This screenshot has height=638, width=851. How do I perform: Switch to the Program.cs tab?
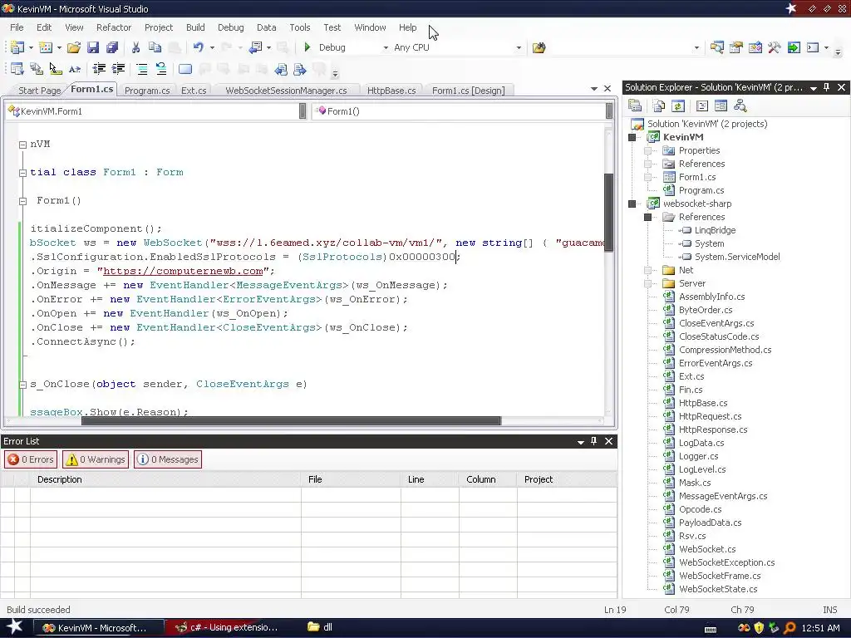point(147,91)
